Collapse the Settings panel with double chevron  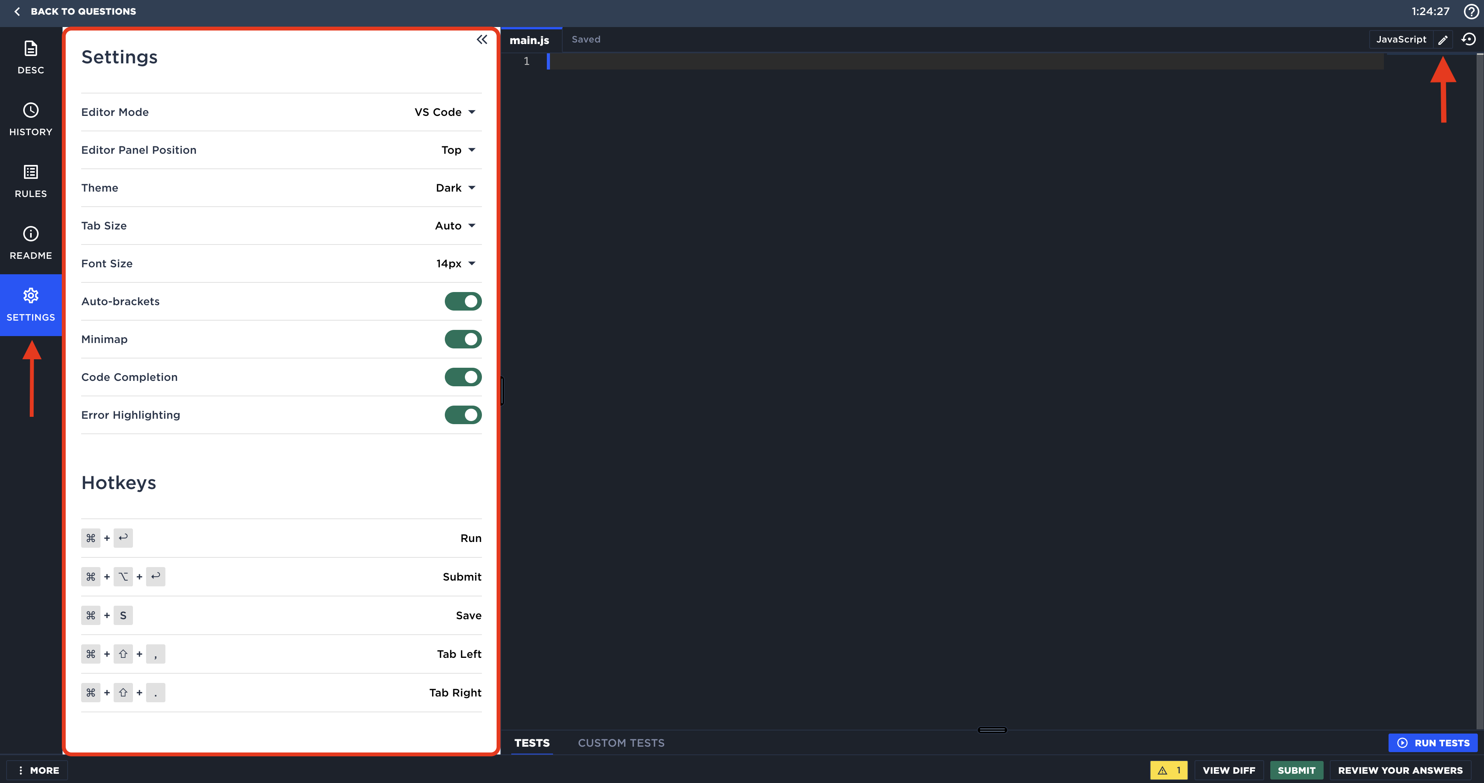(x=482, y=40)
